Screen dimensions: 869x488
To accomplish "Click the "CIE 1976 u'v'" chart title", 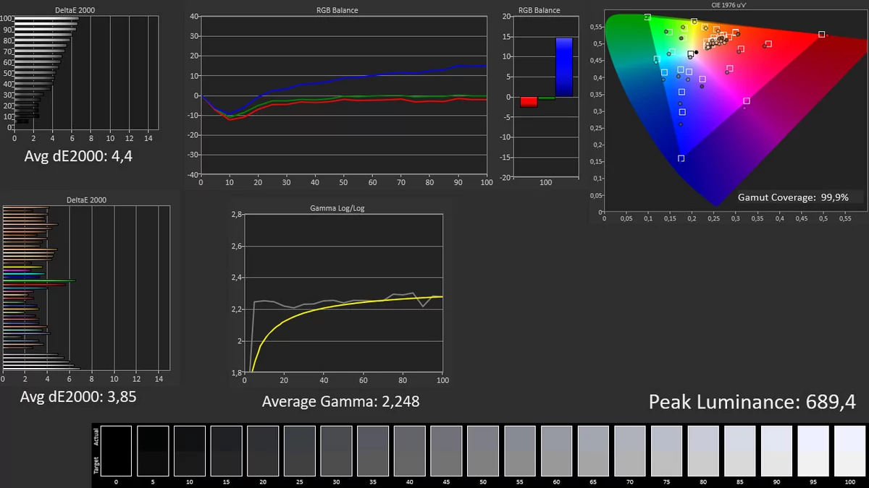I will tap(729, 6).
